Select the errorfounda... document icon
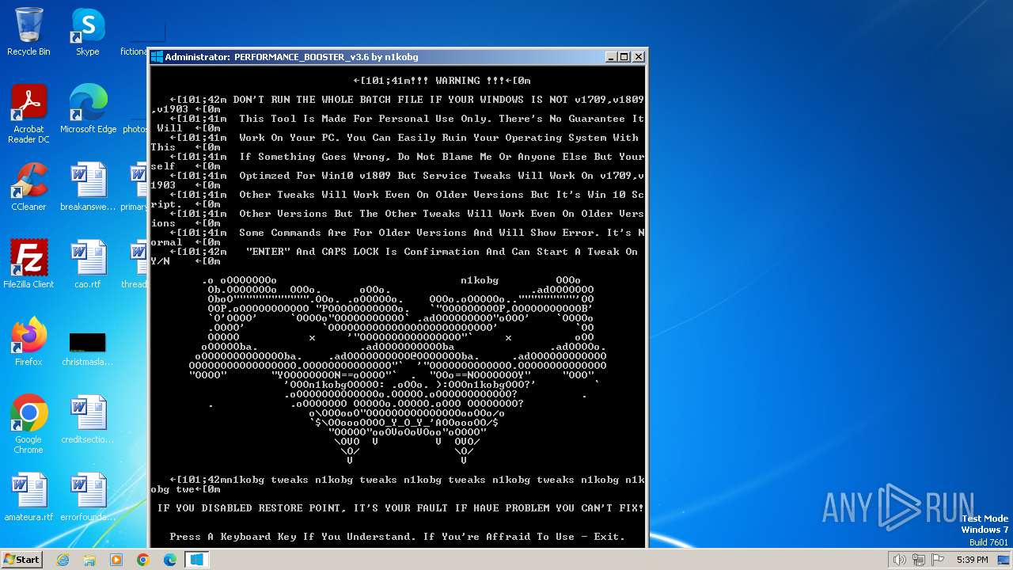This screenshot has height=570, width=1013. (x=88, y=497)
